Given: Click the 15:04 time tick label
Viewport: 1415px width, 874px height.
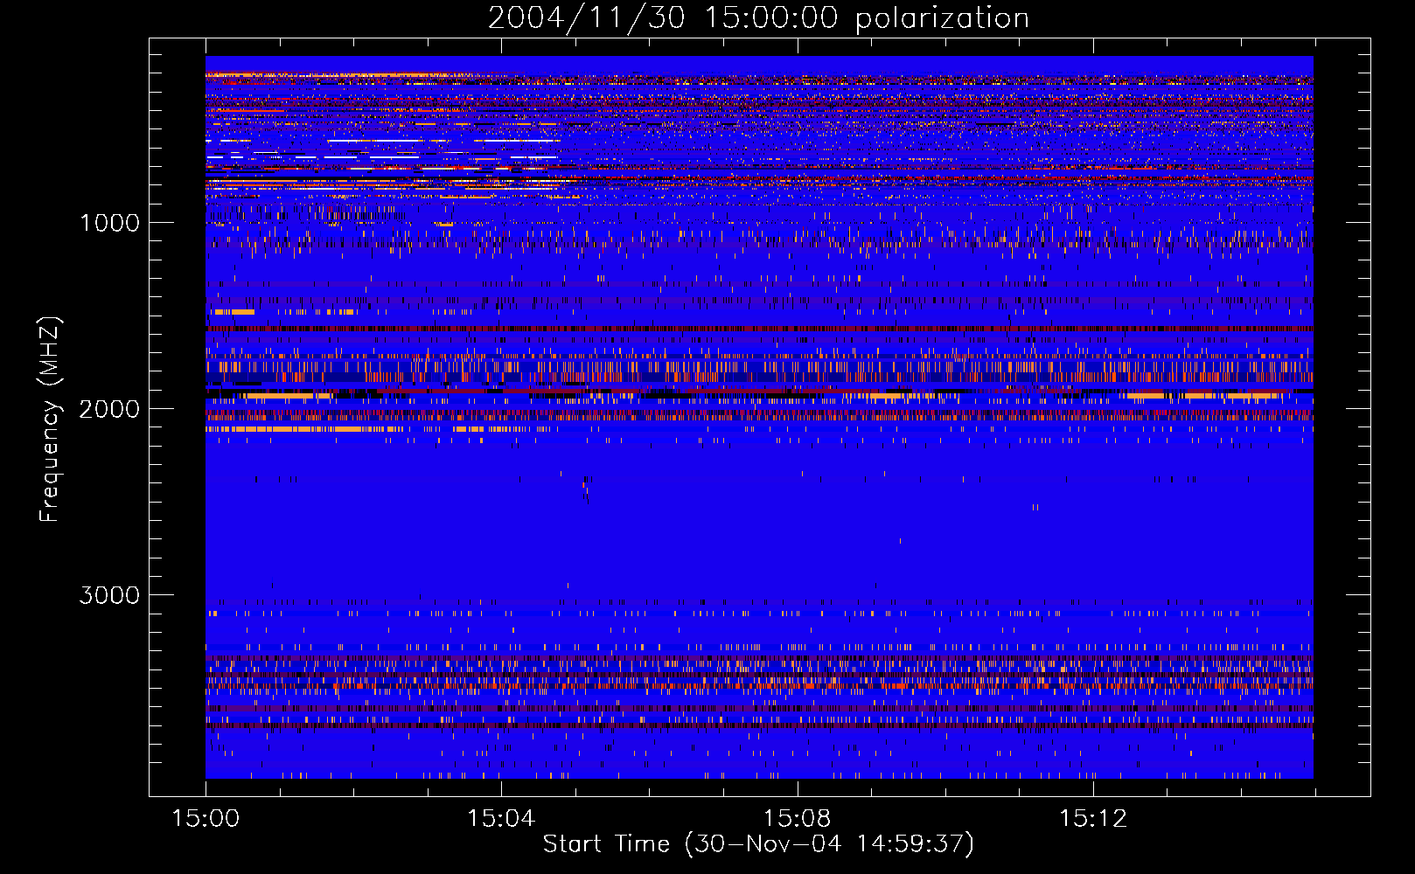Looking at the screenshot, I should pos(501,819).
